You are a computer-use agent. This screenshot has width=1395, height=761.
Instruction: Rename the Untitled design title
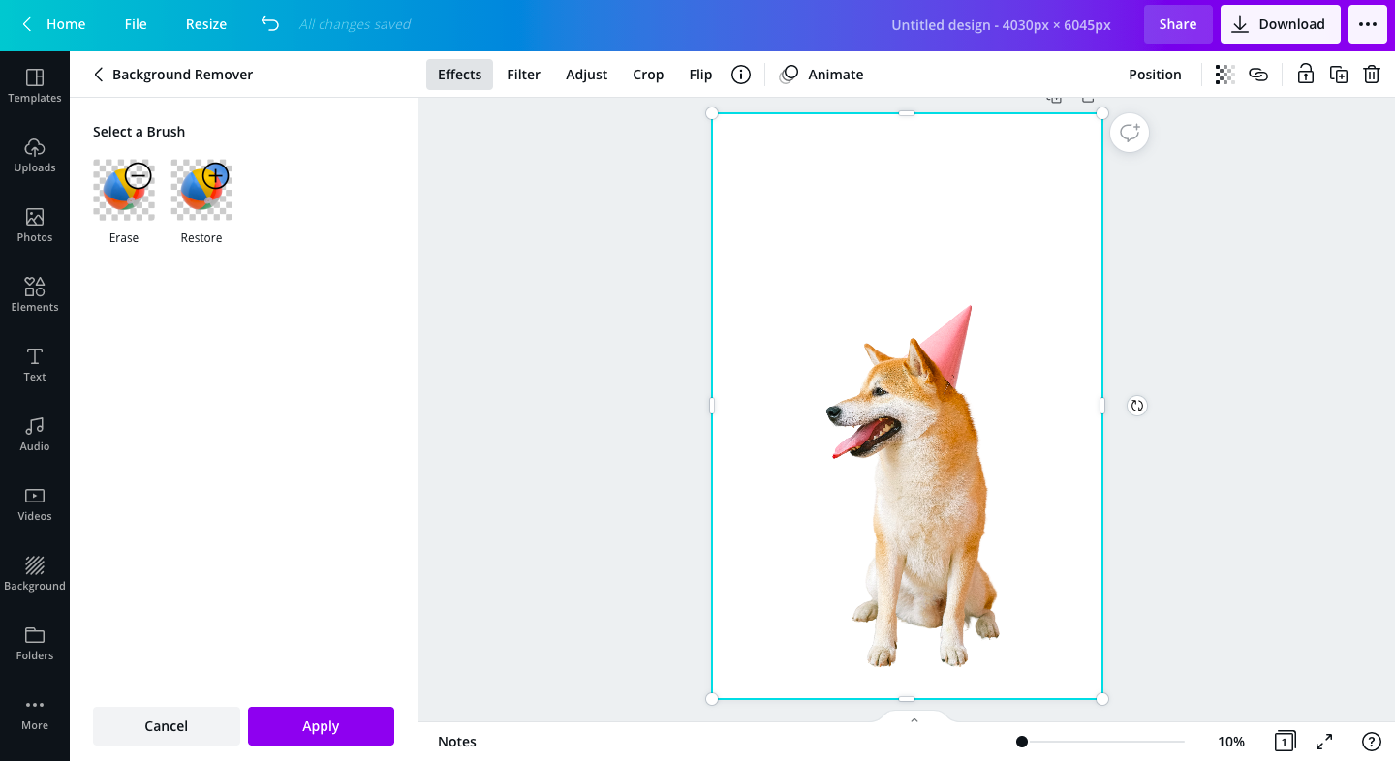tap(1001, 24)
